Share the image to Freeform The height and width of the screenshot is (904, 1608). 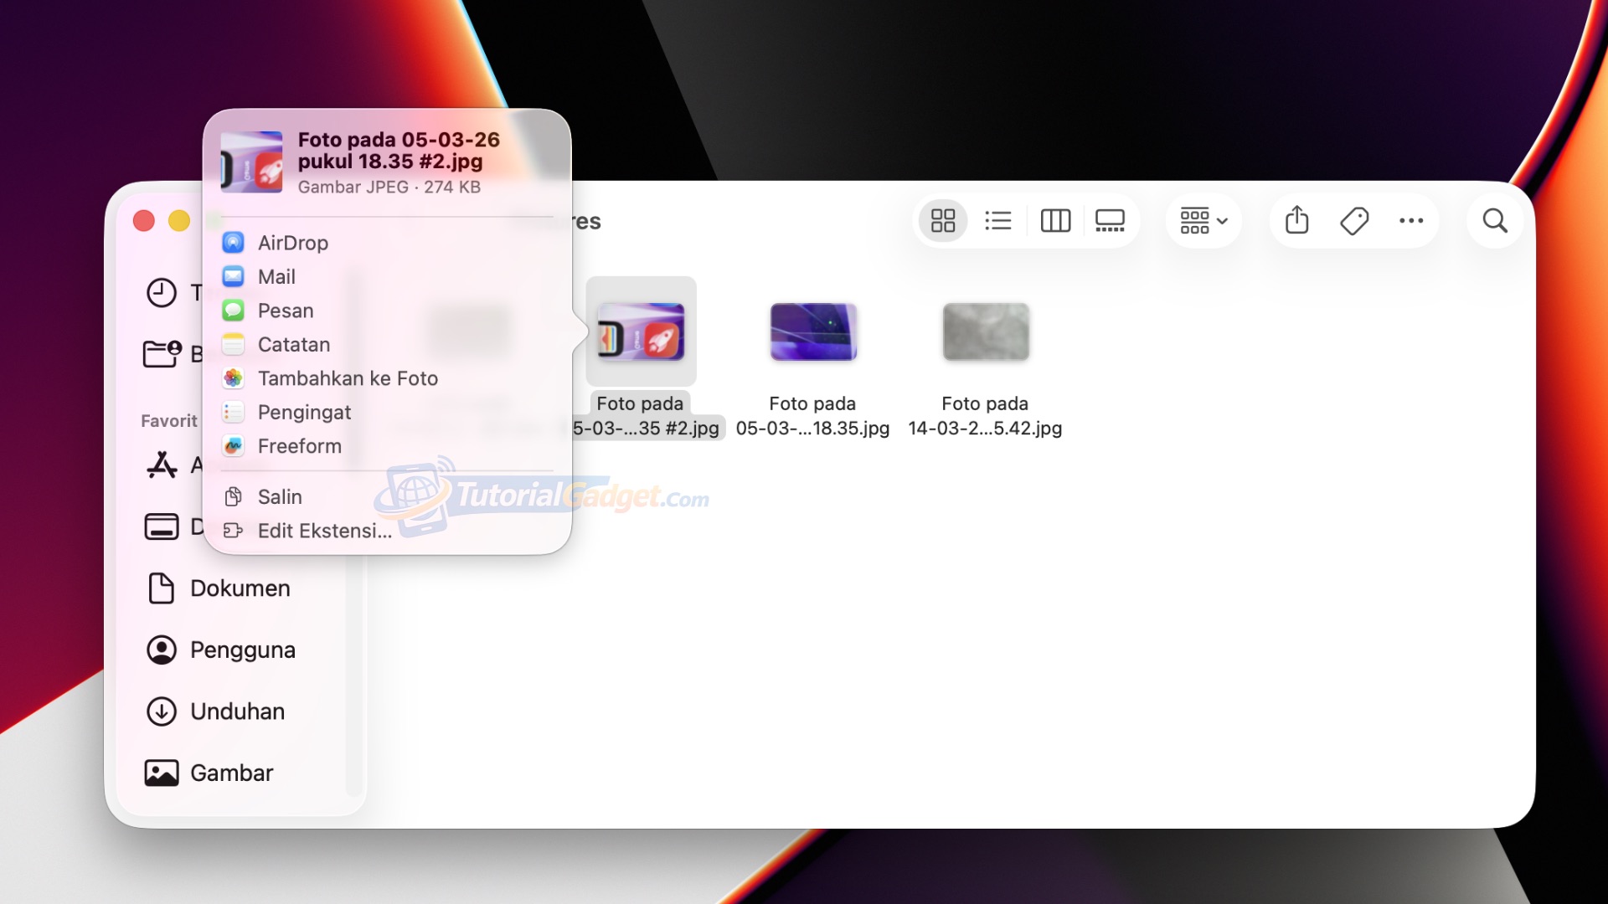tap(299, 446)
